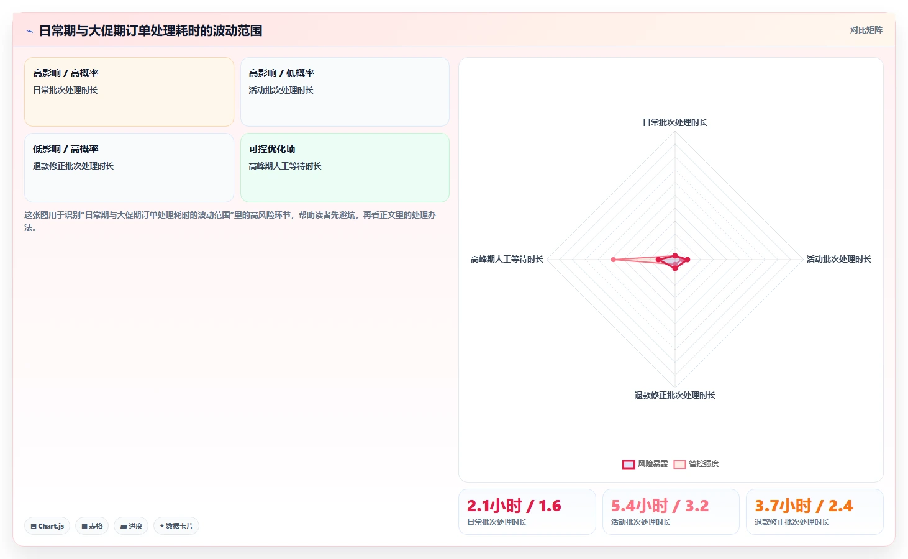Screen dimensions: 908x559
Task: Click the description paragraph starting 这张图用于识别
Action: coord(230,221)
